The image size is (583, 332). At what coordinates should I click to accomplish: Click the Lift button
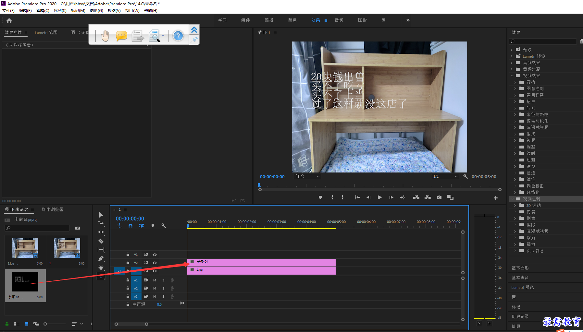[x=416, y=197]
